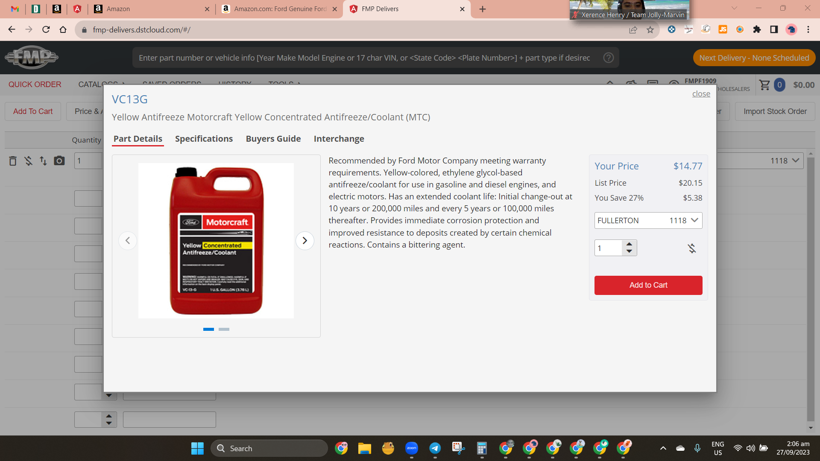Image resolution: width=820 pixels, height=461 pixels.
Task: Select the second image carousel indicator
Action: pyautogui.click(x=224, y=329)
